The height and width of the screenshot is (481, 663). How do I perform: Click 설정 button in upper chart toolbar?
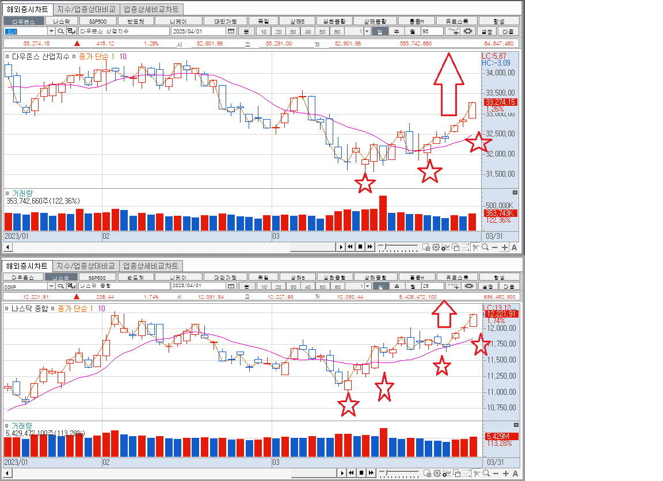pos(487,31)
